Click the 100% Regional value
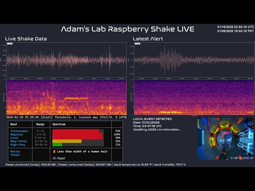This screenshot has width=255, height=191. (x=117, y=134)
